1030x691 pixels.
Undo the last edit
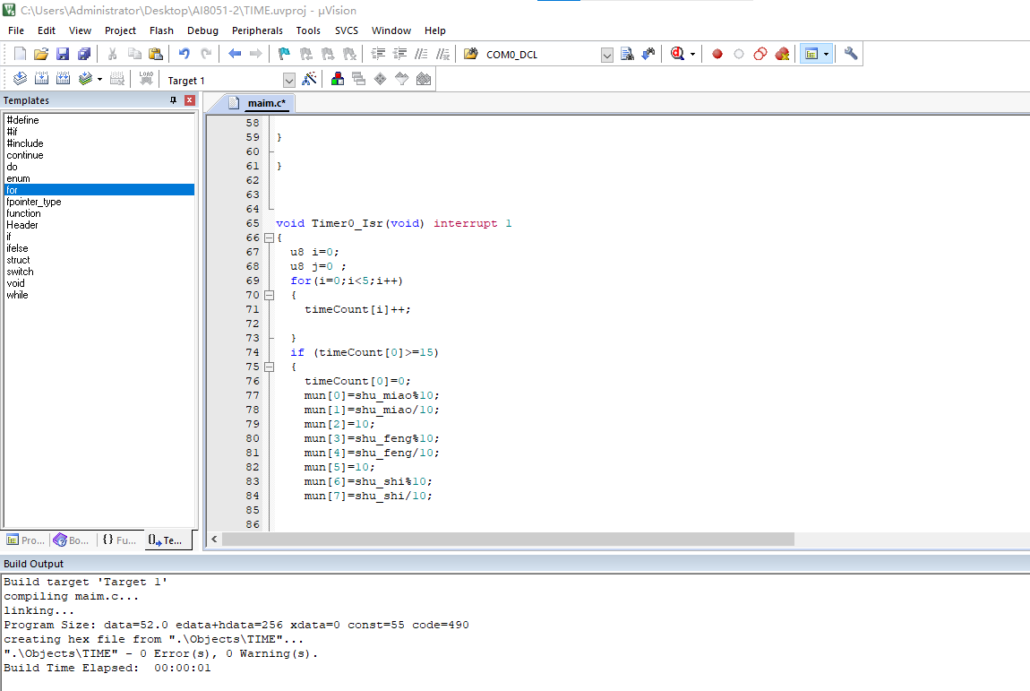(184, 54)
